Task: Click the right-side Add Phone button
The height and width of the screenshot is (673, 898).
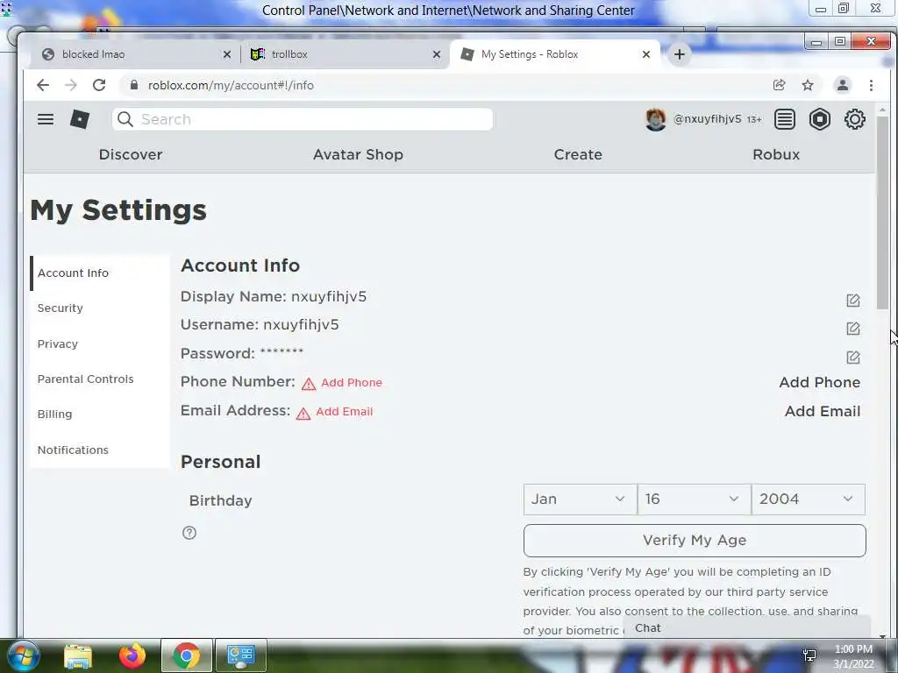Action: tap(820, 382)
